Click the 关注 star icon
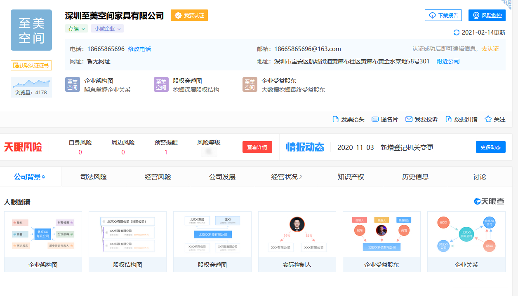The image size is (518, 296). click(488, 119)
